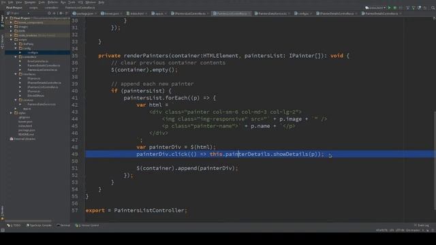This screenshot has width=436, height=245.
Task: Expand the images folder
Action: pyautogui.click(x=11, y=27)
